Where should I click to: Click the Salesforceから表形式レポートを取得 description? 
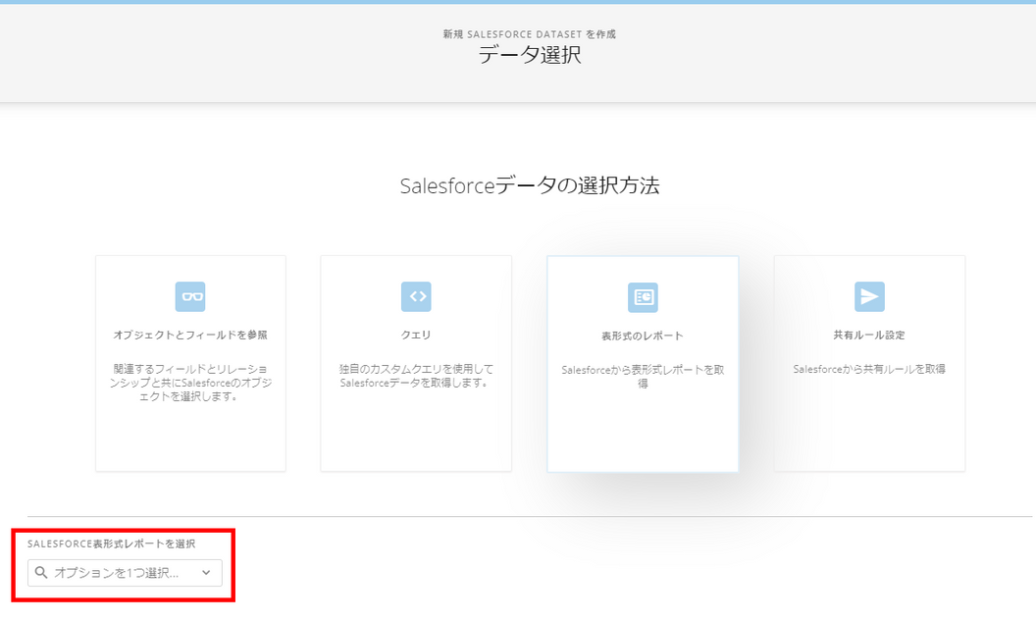click(x=643, y=377)
